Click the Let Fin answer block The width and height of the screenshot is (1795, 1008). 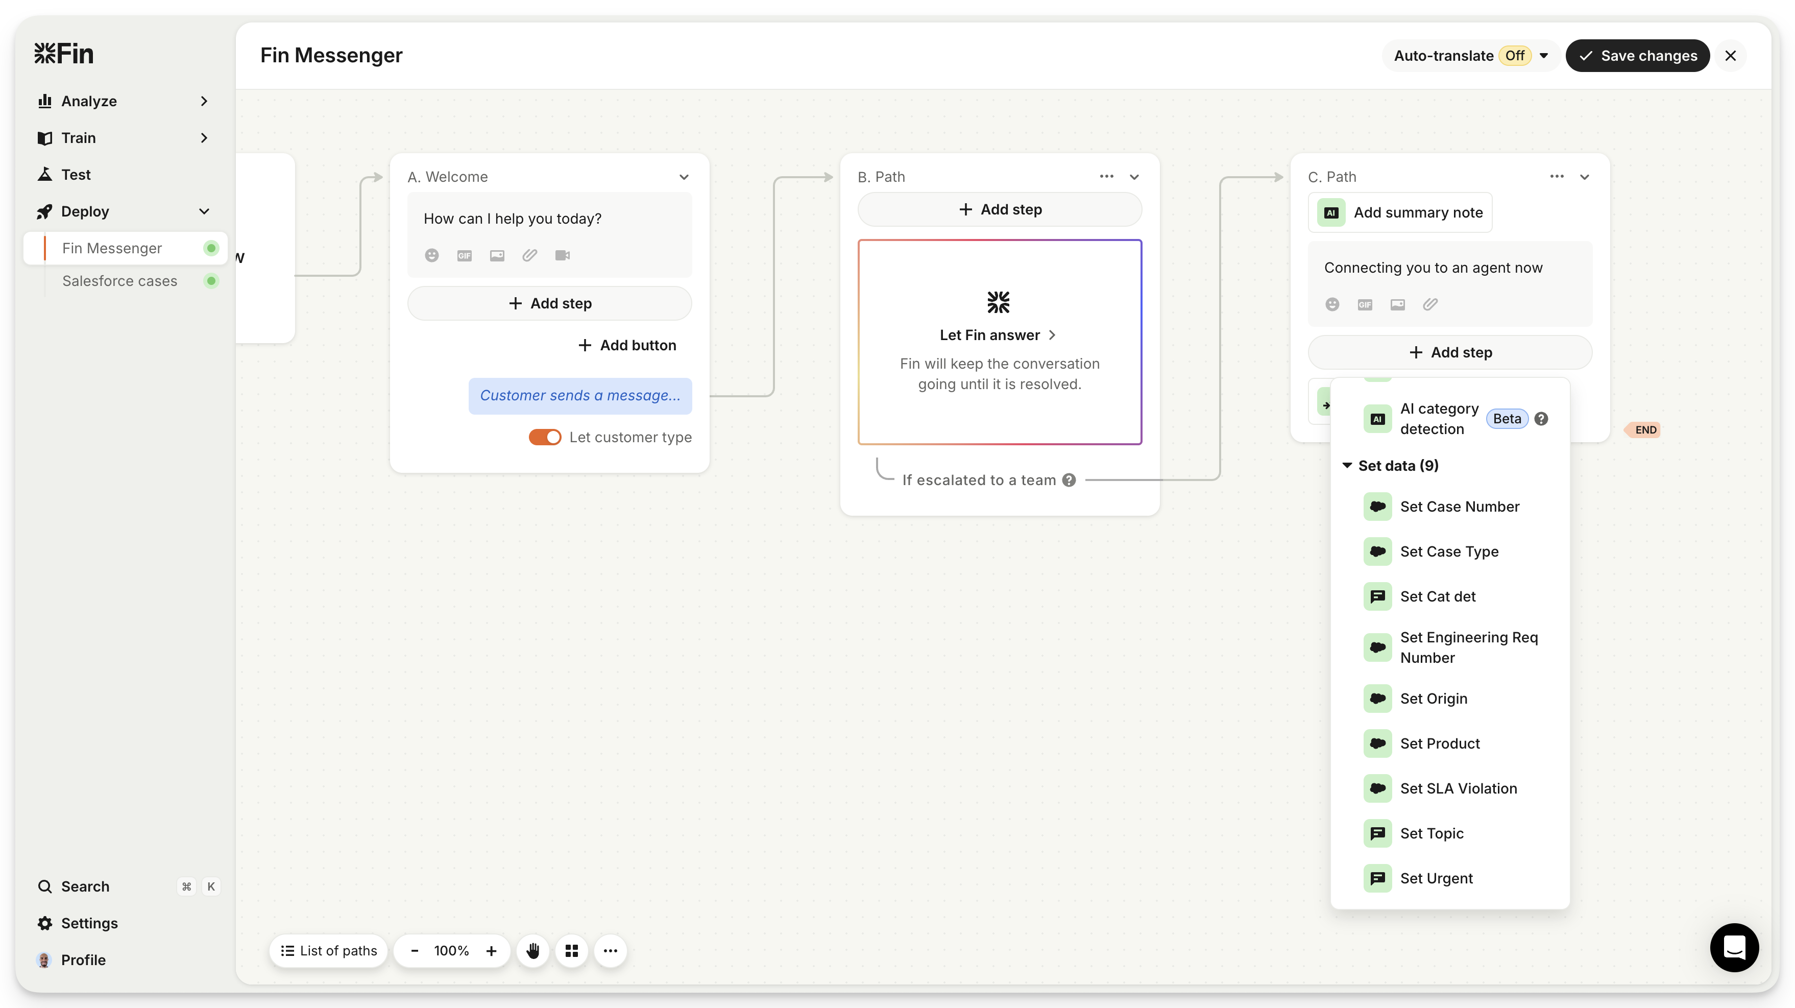coord(999,342)
